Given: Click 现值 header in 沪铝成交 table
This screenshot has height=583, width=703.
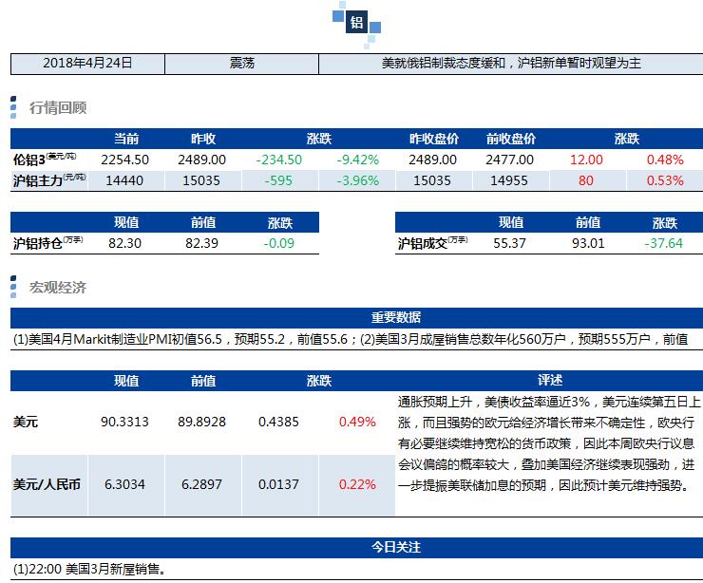Looking at the screenshot, I should [511, 222].
